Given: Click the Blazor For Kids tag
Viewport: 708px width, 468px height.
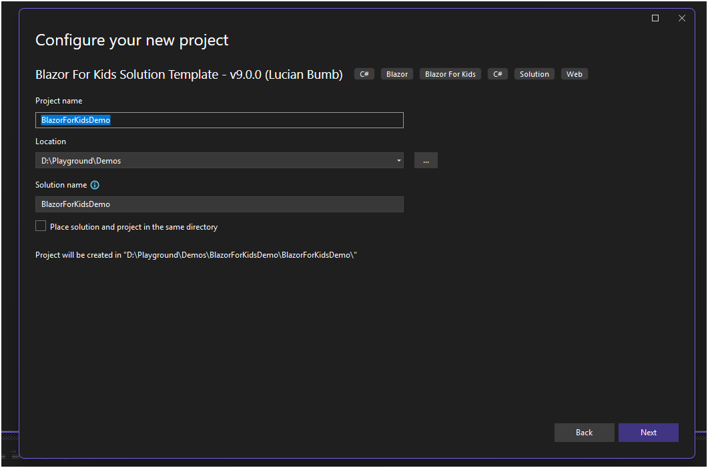Looking at the screenshot, I should [x=450, y=74].
